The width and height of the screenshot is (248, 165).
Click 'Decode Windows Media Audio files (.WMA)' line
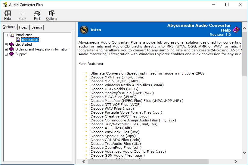[x=127, y=85]
